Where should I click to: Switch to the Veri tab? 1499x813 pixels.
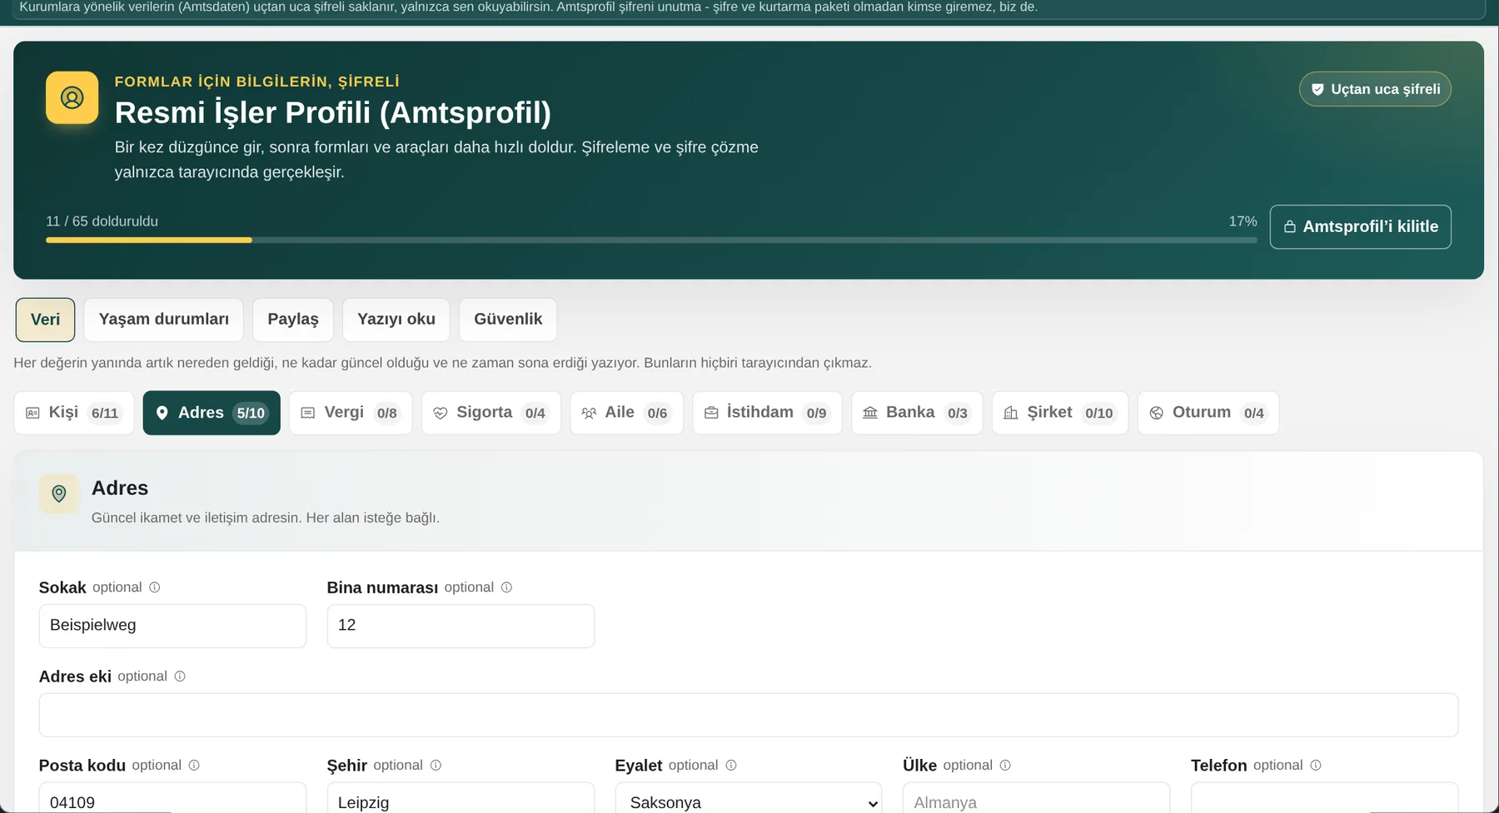[45, 320]
